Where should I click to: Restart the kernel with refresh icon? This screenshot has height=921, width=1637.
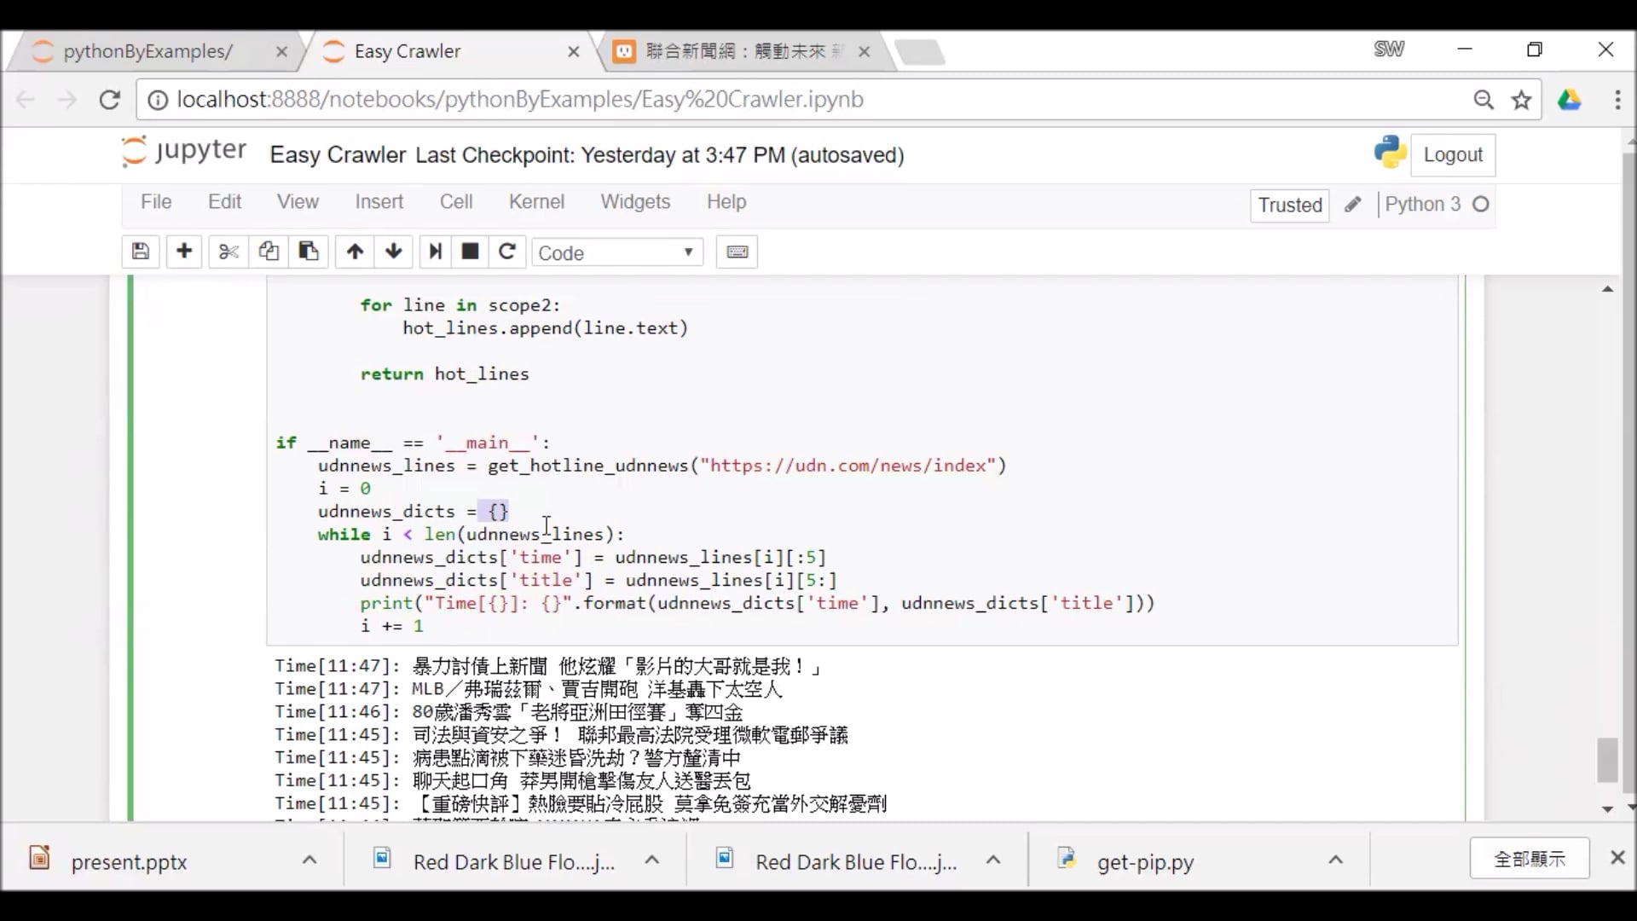click(x=506, y=251)
